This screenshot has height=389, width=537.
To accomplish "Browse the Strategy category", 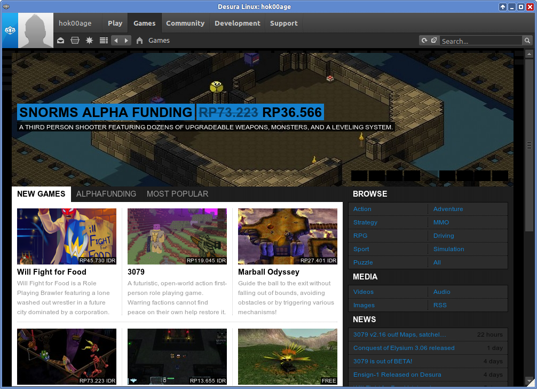I will 366,222.
